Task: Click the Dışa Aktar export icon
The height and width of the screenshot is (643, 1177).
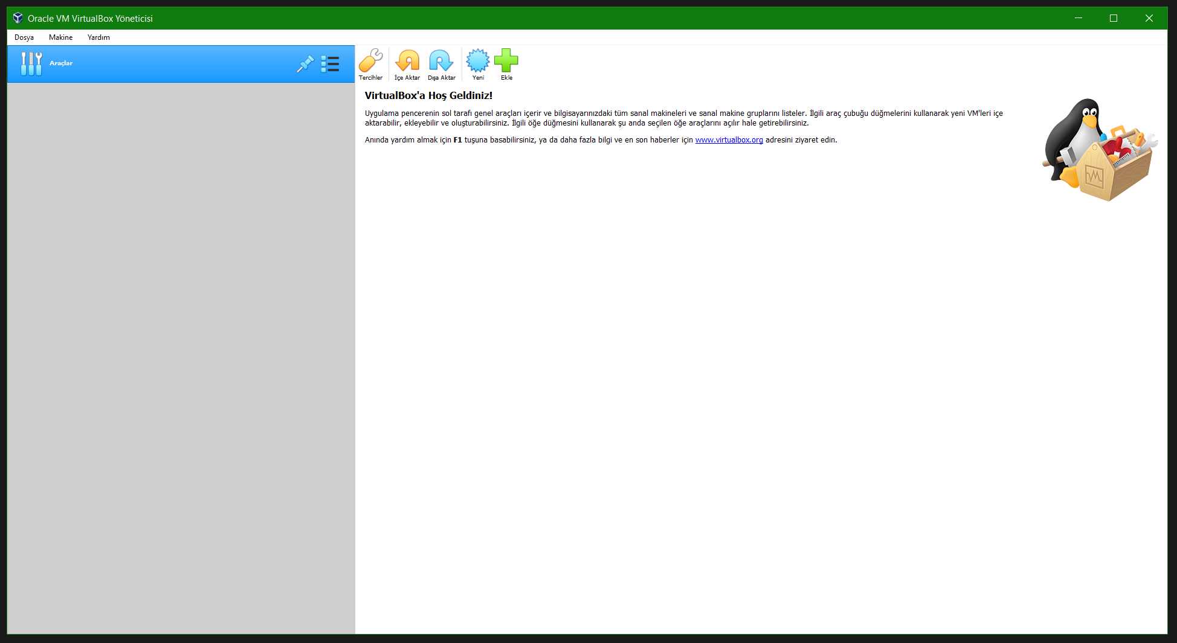Action: tap(442, 64)
